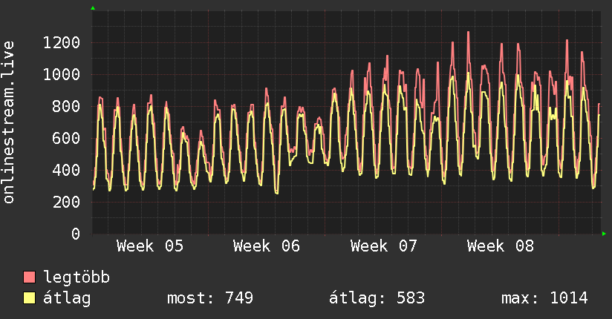
Task: Click the pink legtöbb legend color swatch
Action: click(29, 277)
